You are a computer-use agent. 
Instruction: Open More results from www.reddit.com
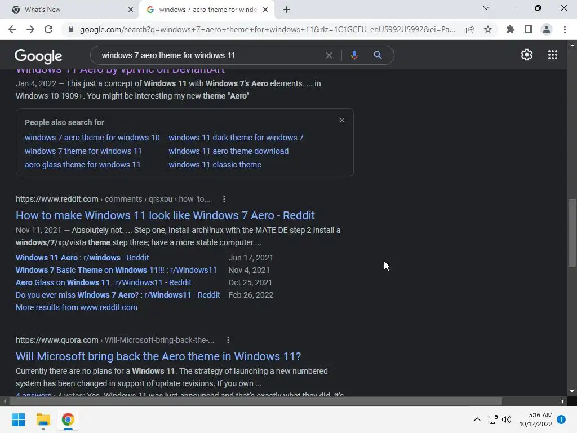click(77, 307)
